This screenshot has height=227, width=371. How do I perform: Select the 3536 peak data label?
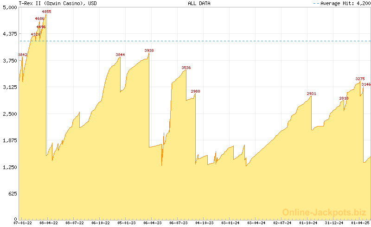186,68
